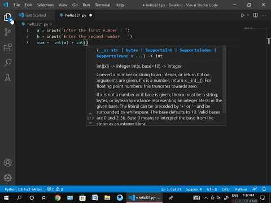Close the unsaved hello321.py tab dot

pos(91,15)
